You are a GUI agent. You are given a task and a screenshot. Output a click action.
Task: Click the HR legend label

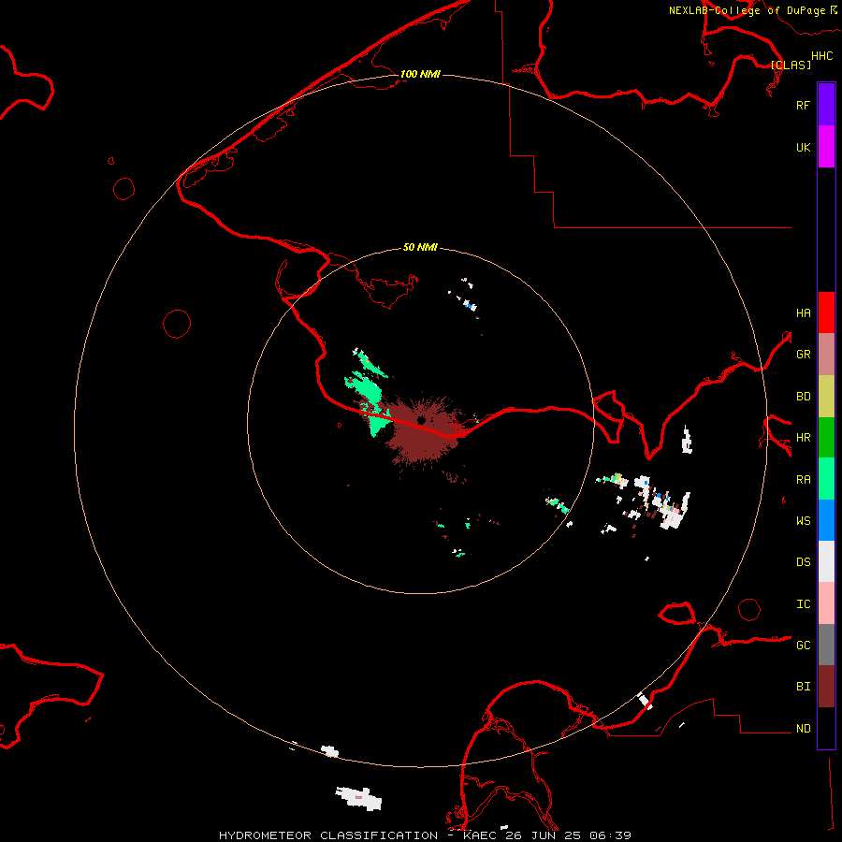point(803,437)
